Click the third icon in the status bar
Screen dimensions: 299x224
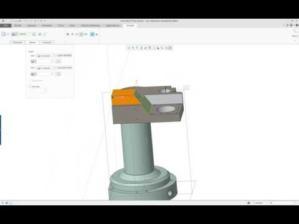click(11, 203)
